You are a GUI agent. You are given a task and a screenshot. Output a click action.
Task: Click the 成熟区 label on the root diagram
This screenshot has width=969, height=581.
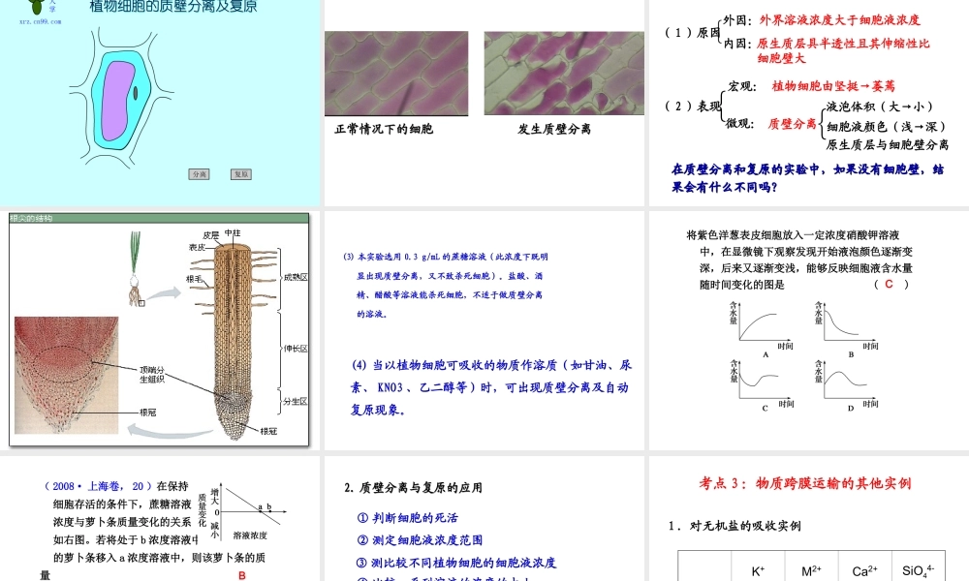[296, 277]
